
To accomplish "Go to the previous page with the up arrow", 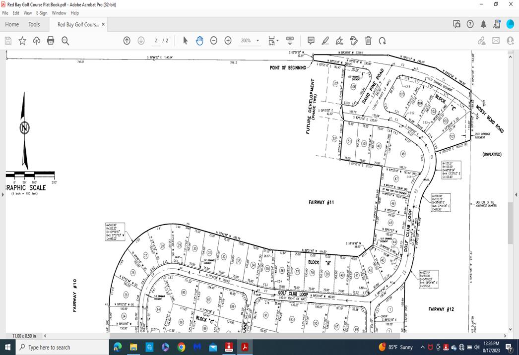I will (x=127, y=41).
